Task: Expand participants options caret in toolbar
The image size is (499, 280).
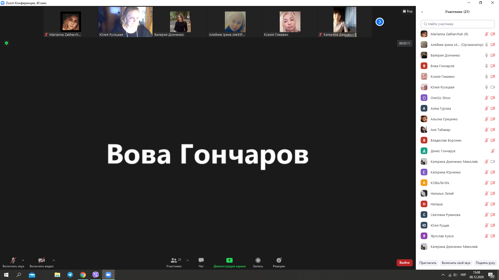Action: coord(188,260)
